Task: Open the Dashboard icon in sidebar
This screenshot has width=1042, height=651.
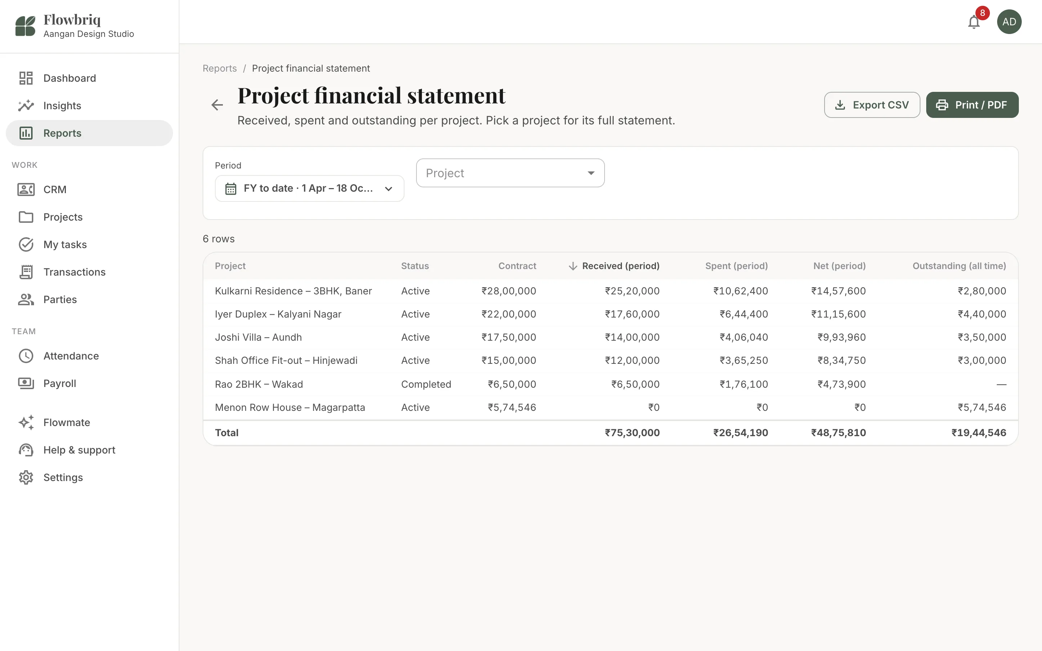Action: [x=26, y=78]
